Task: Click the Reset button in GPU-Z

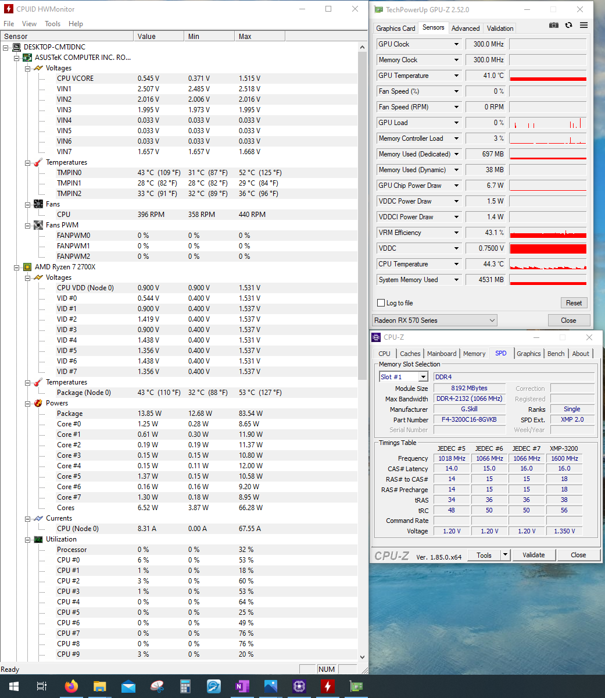Action: (x=574, y=303)
